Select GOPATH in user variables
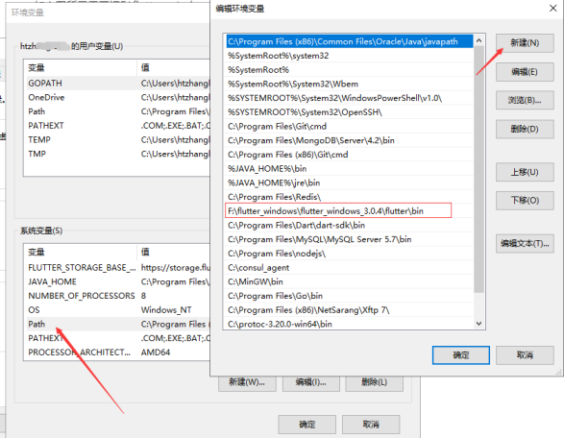This screenshot has height=438, width=564. (117, 84)
